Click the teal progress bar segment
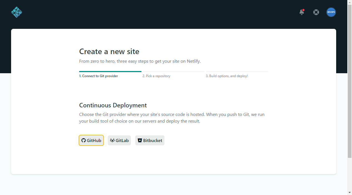 pos(110,72)
